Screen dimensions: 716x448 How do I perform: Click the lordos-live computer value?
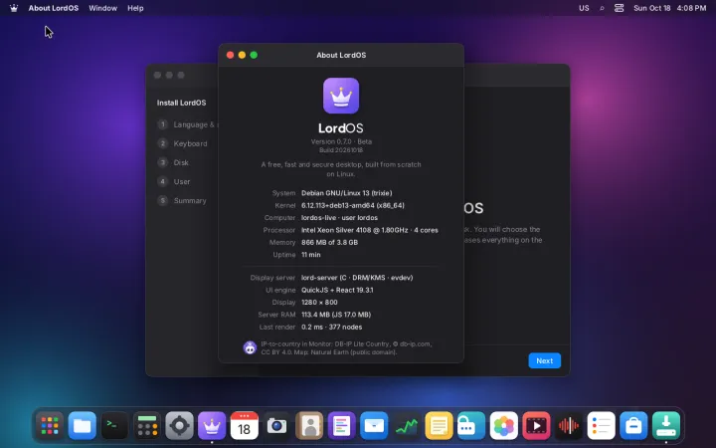click(339, 218)
